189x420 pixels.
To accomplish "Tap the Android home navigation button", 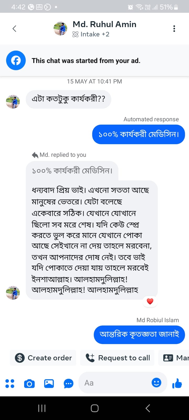I will point(94,408).
